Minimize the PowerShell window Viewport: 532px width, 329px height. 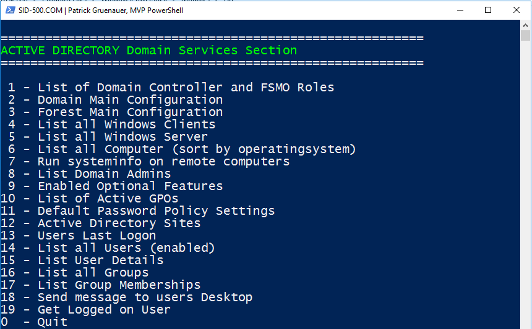tap(460, 10)
